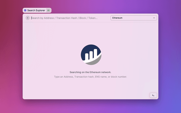Select the Search Explorer title label
Image resolution: width=181 pixels, height=113 pixels.
pos(36,10)
